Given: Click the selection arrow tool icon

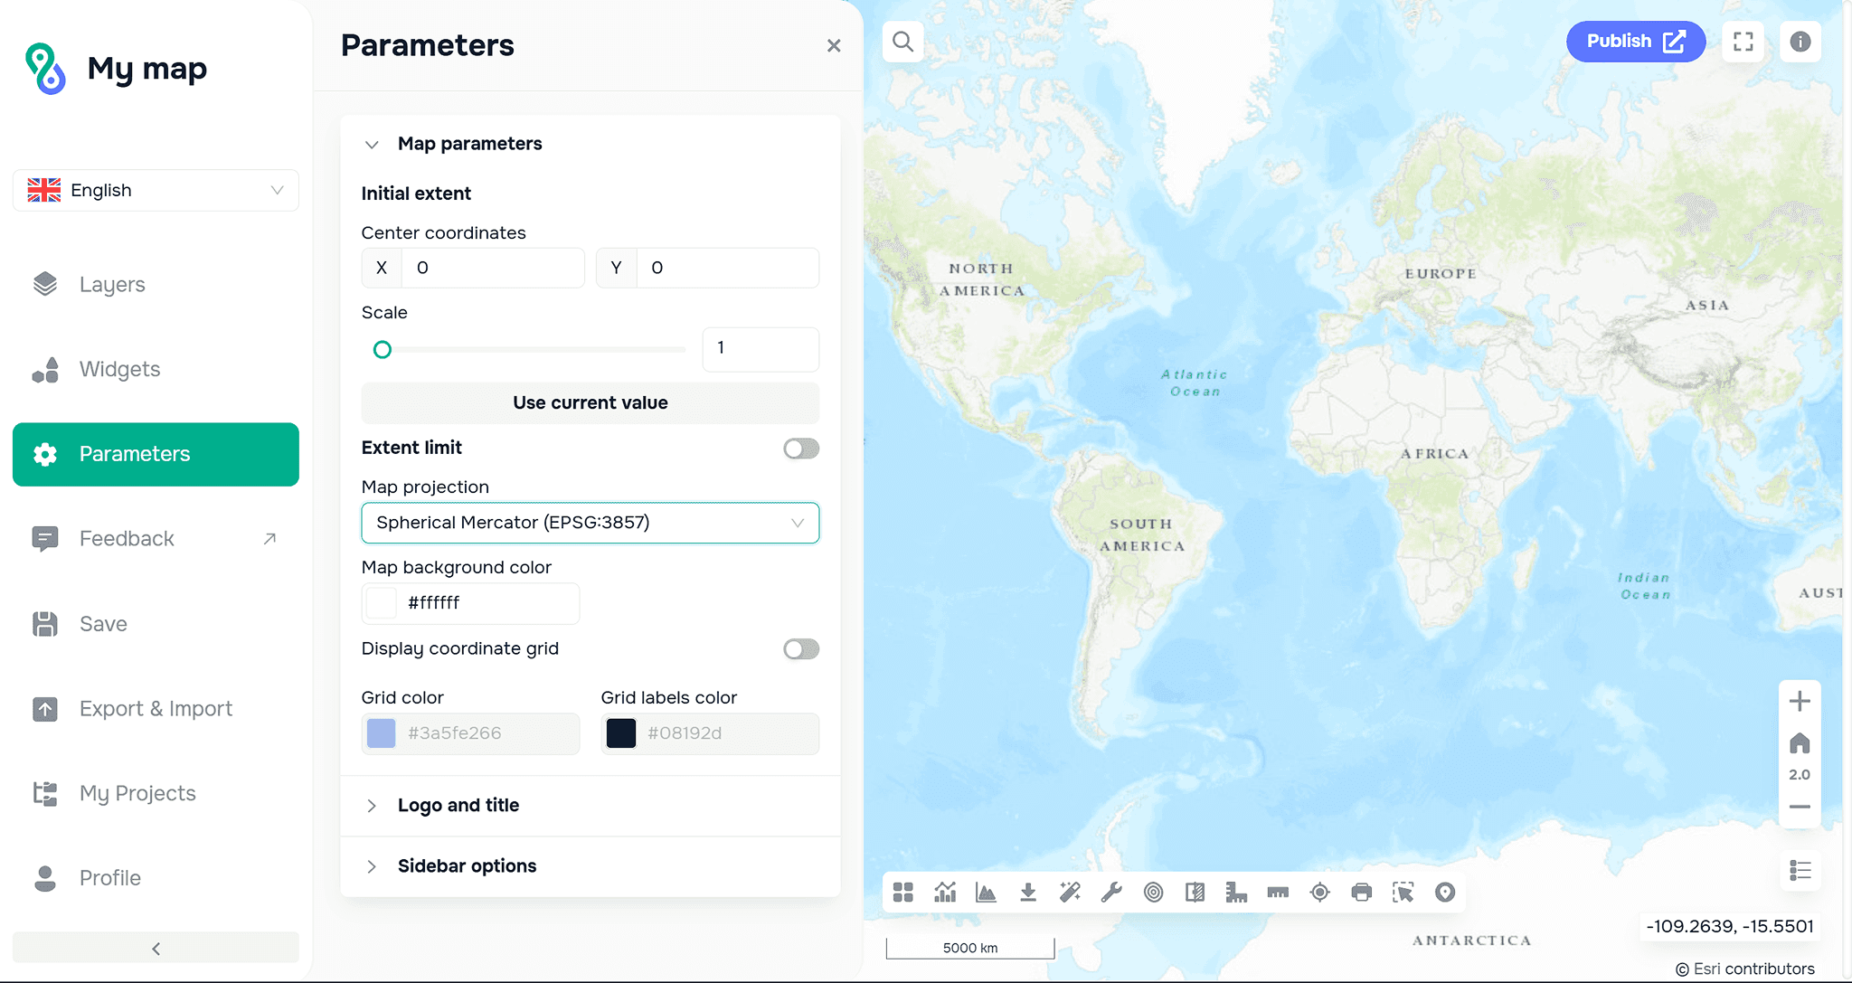Looking at the screenshot, I should click(1403, 893).
